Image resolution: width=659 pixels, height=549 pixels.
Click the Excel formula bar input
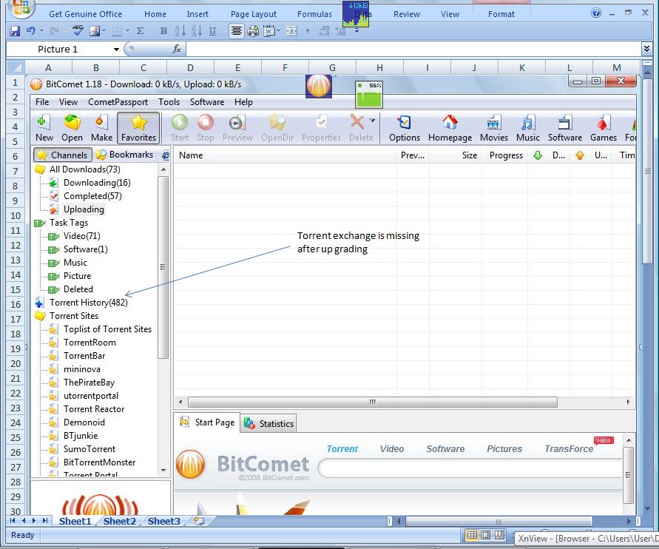pyautogui.click(x=414, y=49)
